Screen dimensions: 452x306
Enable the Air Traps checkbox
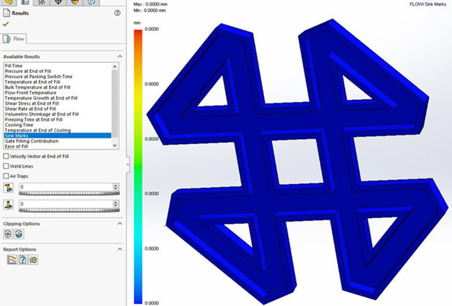coord(6,176)
